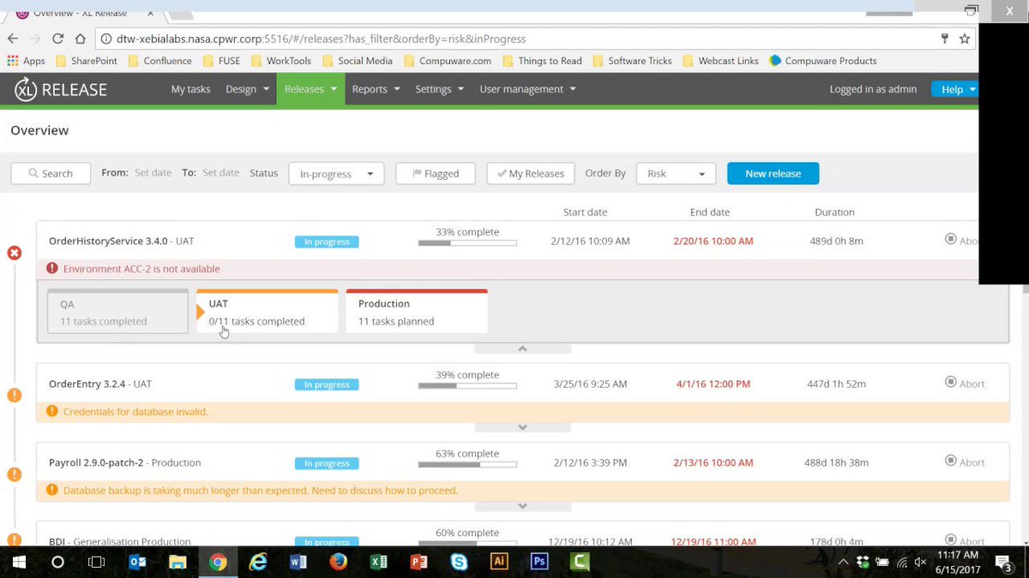
Task: Click the red error icon beside OrderHistoryService
Action: [14, 253]
